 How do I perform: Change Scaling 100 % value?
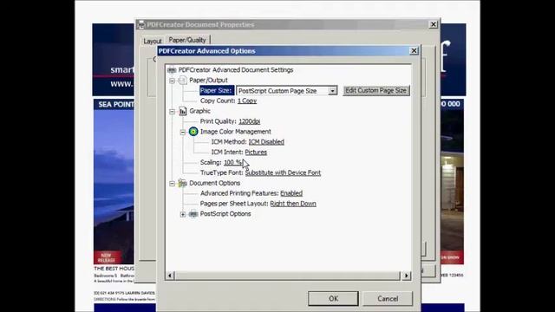point(232,162)
